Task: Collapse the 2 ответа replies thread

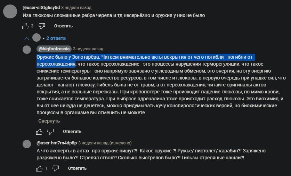Action: (56, 38)
